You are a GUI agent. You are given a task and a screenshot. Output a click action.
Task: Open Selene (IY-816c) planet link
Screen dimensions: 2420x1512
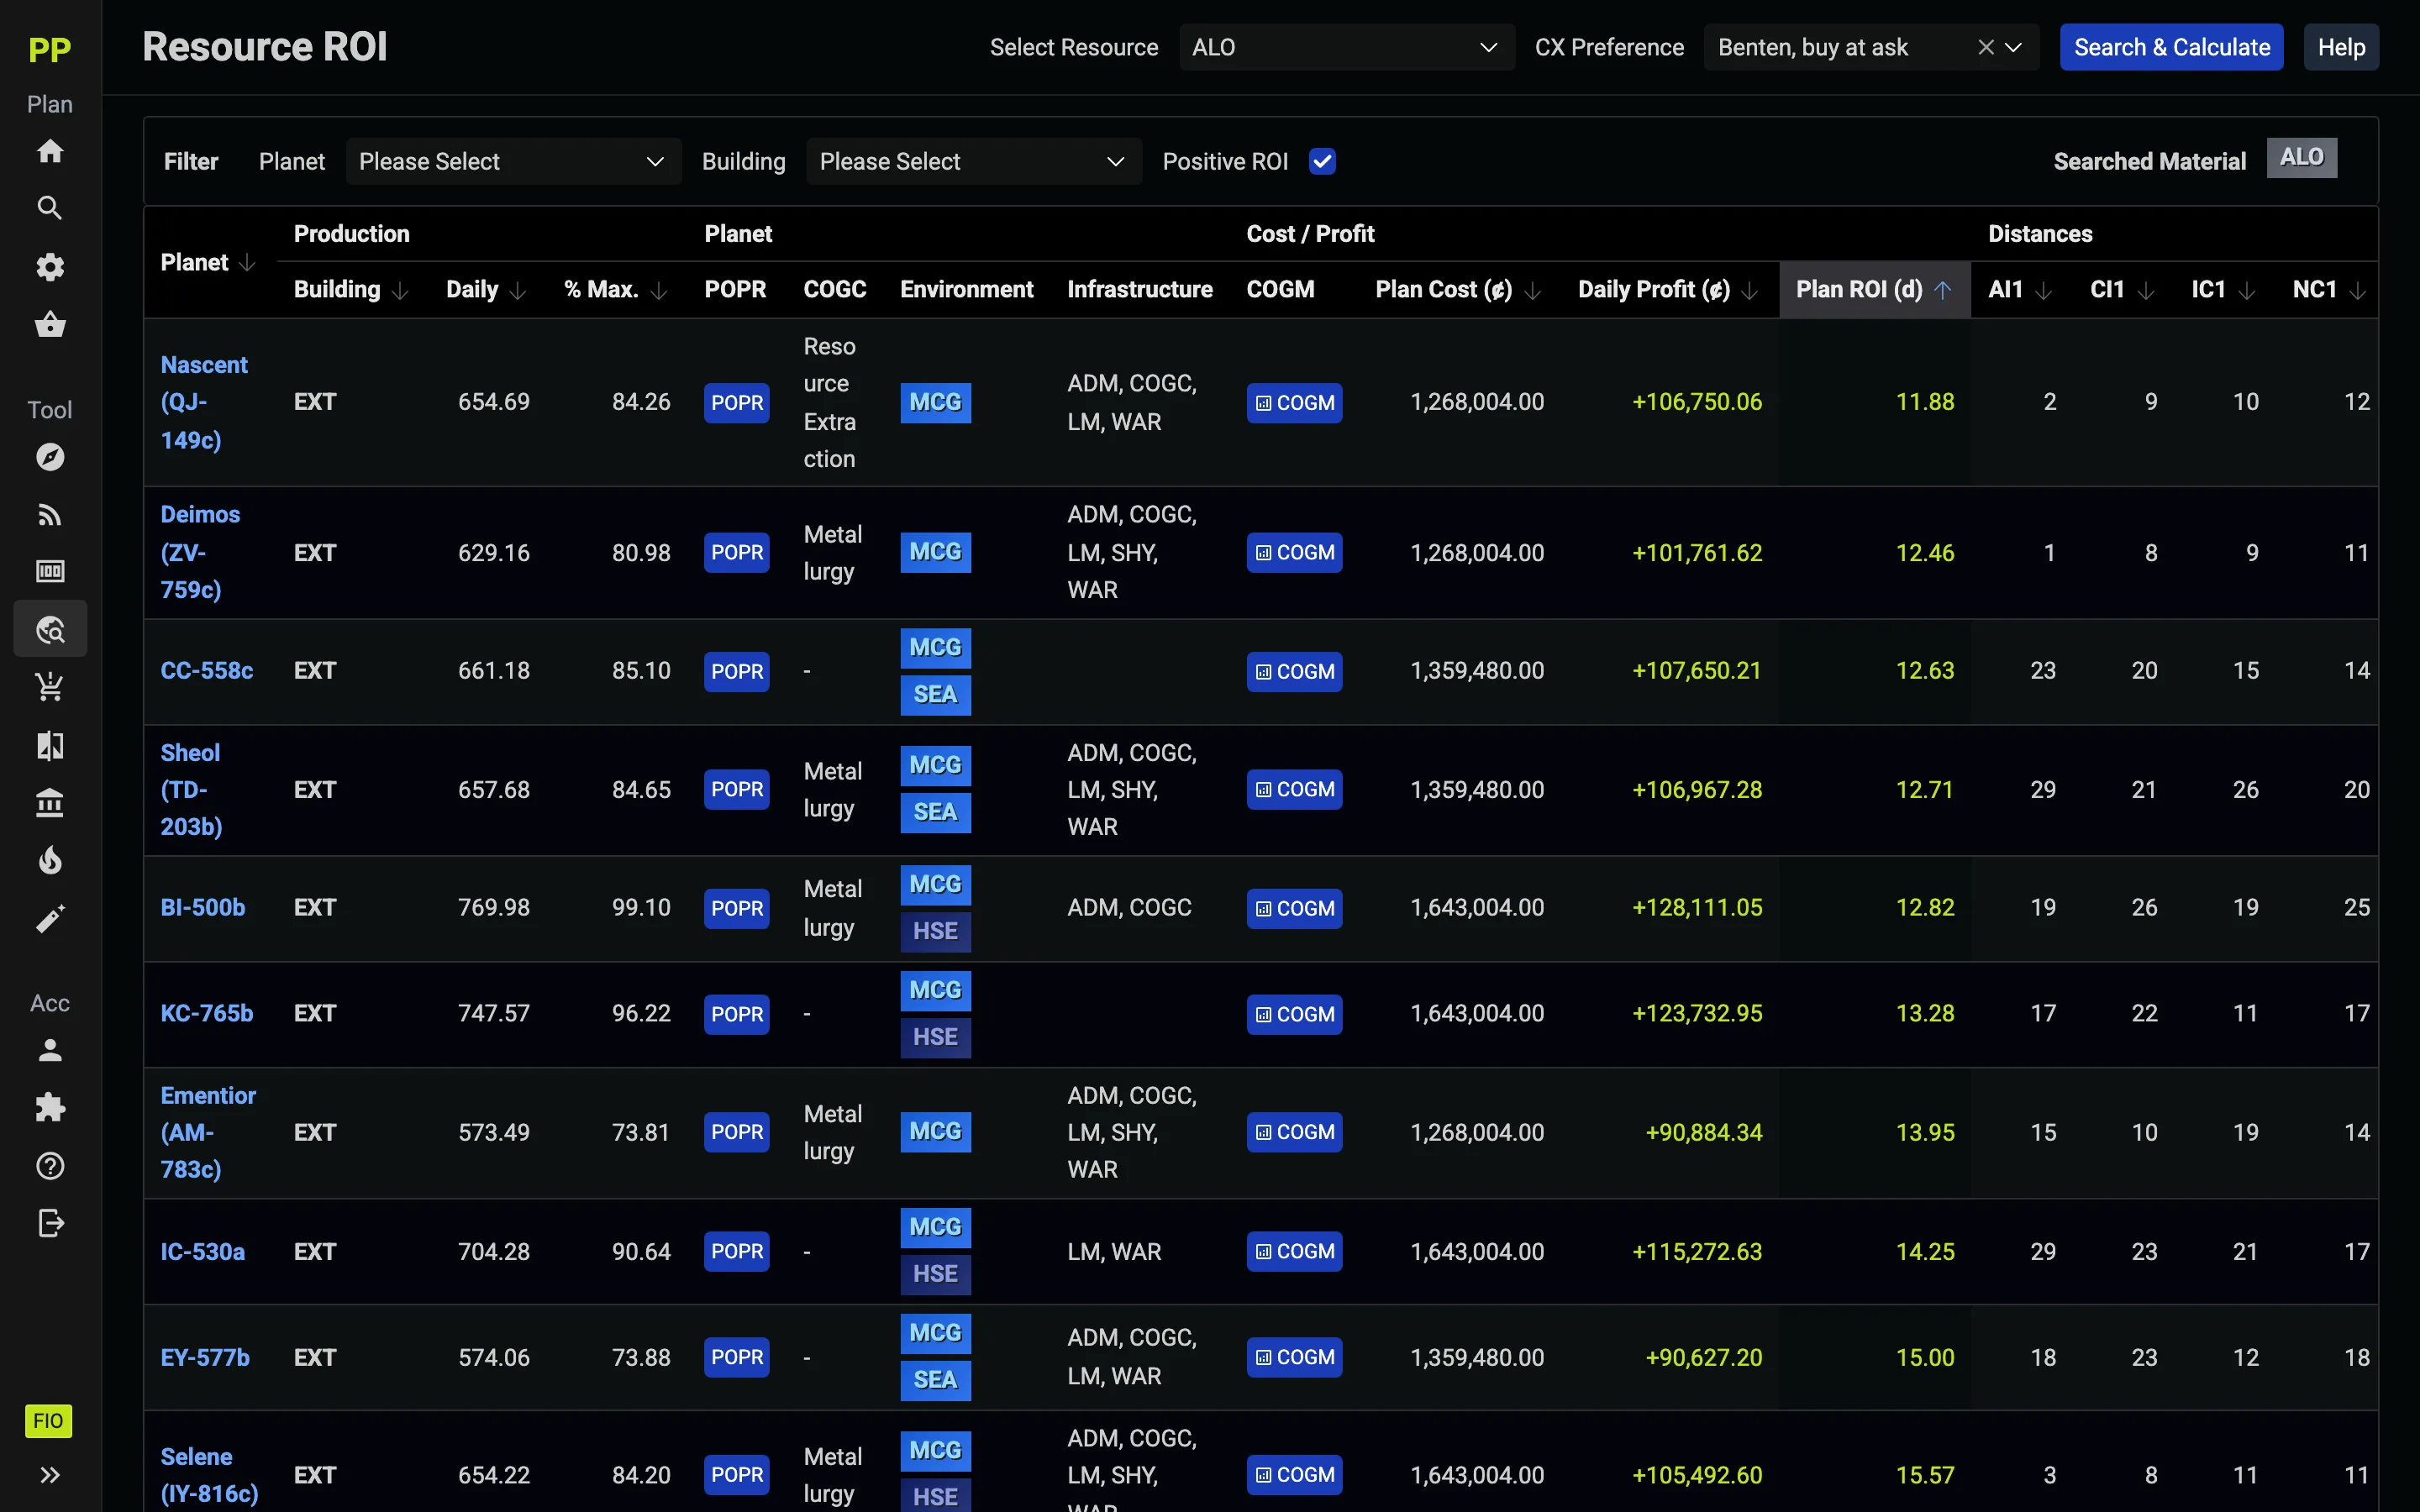pos(209,1475)
